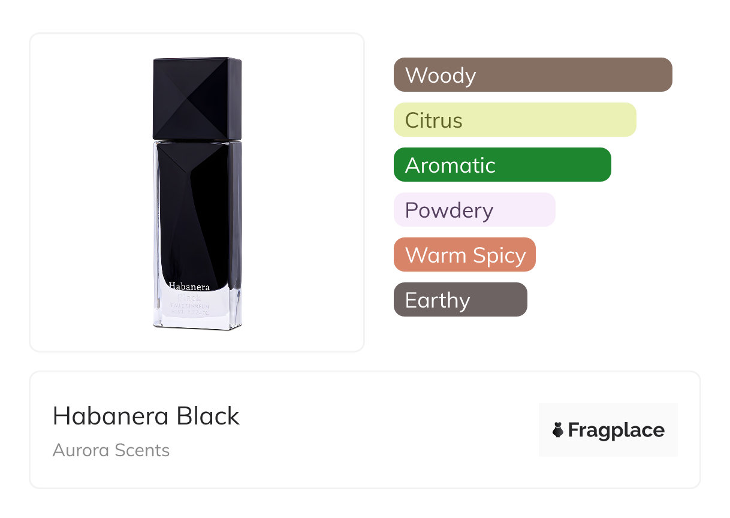Click the Habanera Black product title
Screen dimensions: 730x518
click(146, 416)
